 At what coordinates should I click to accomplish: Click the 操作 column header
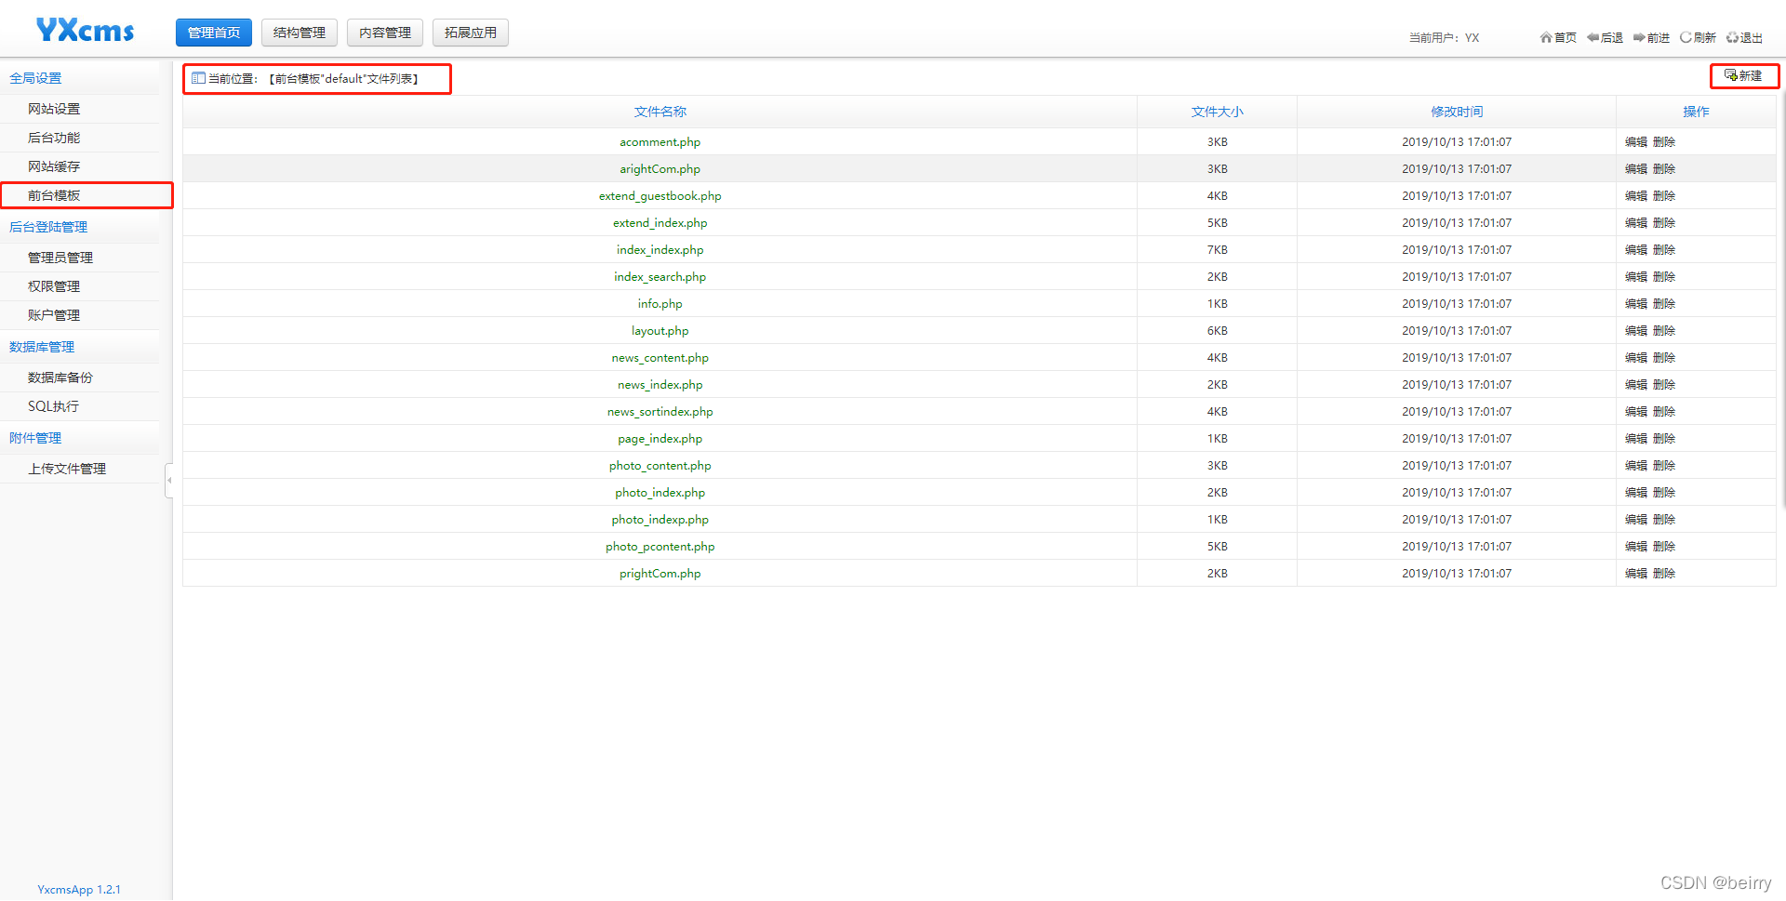(1696, 112)
